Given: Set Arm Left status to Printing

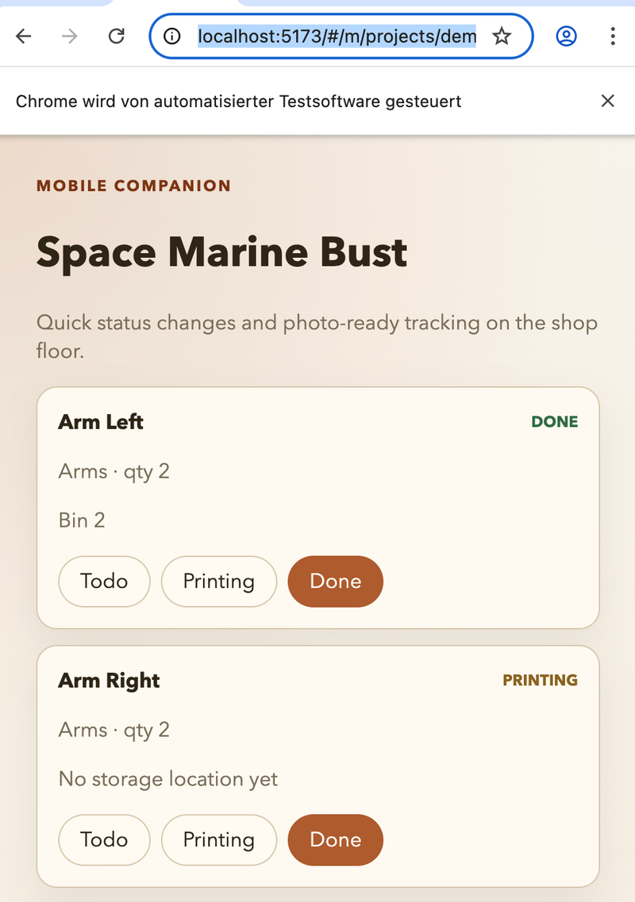Looking at the screenshot, I should point(218,582).
